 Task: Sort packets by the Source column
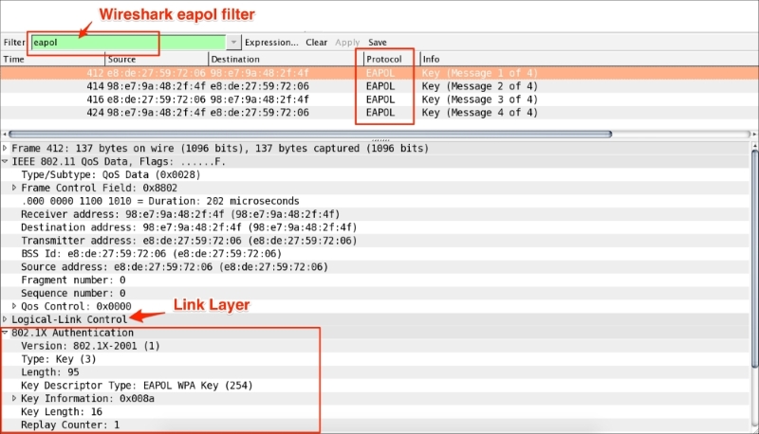point(157,59)
